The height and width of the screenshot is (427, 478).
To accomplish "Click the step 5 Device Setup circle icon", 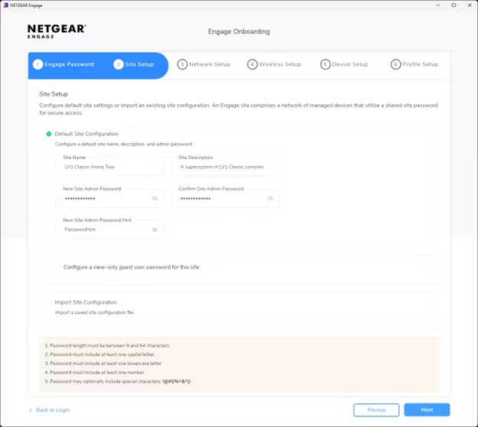I will point(326,64).
